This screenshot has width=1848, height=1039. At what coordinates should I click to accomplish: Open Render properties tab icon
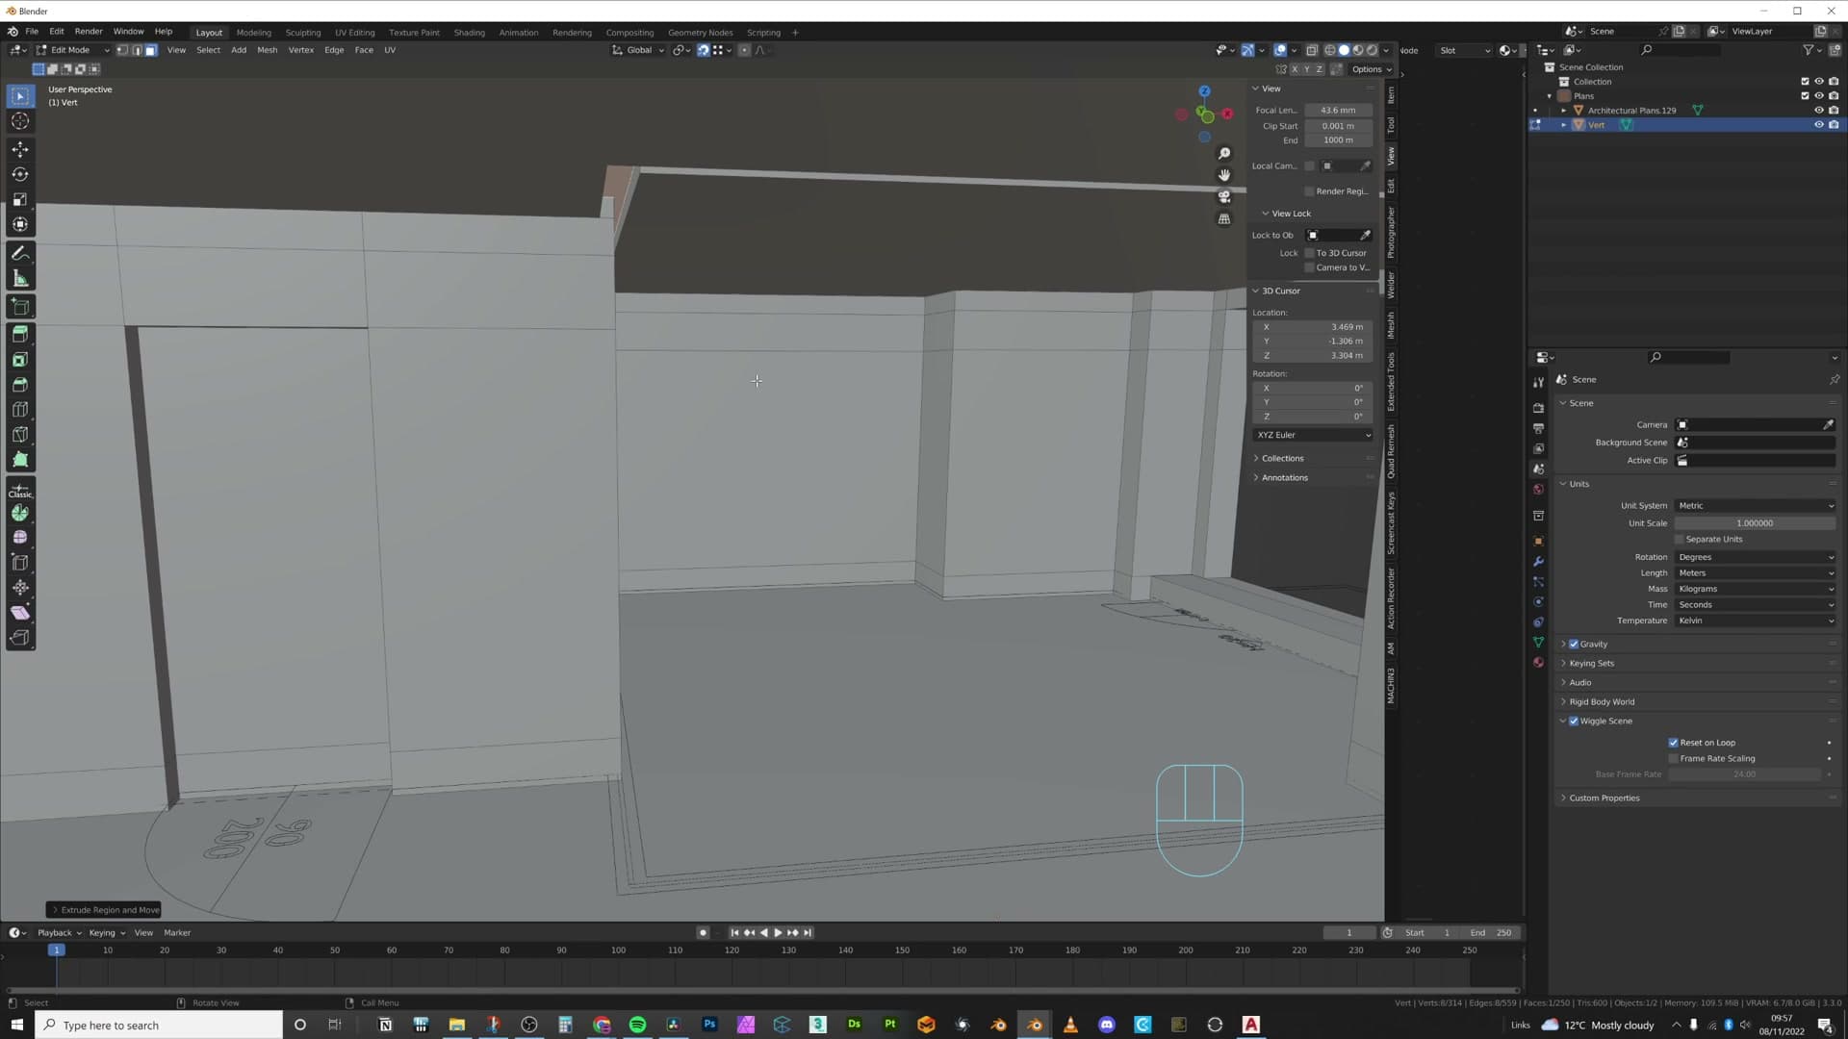tap(1538, 408)
